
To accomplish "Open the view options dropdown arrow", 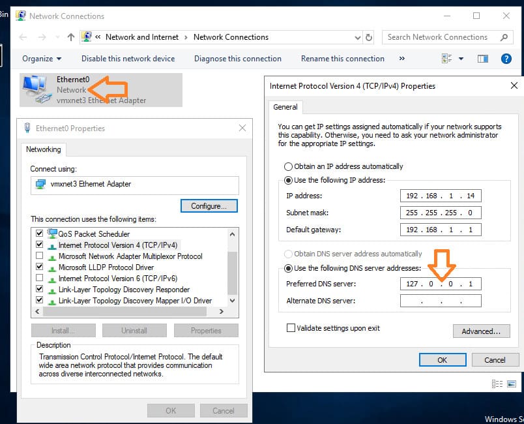I will click(461, 59).
